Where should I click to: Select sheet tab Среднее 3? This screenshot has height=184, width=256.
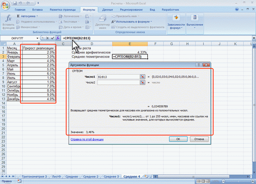point(111,177)
